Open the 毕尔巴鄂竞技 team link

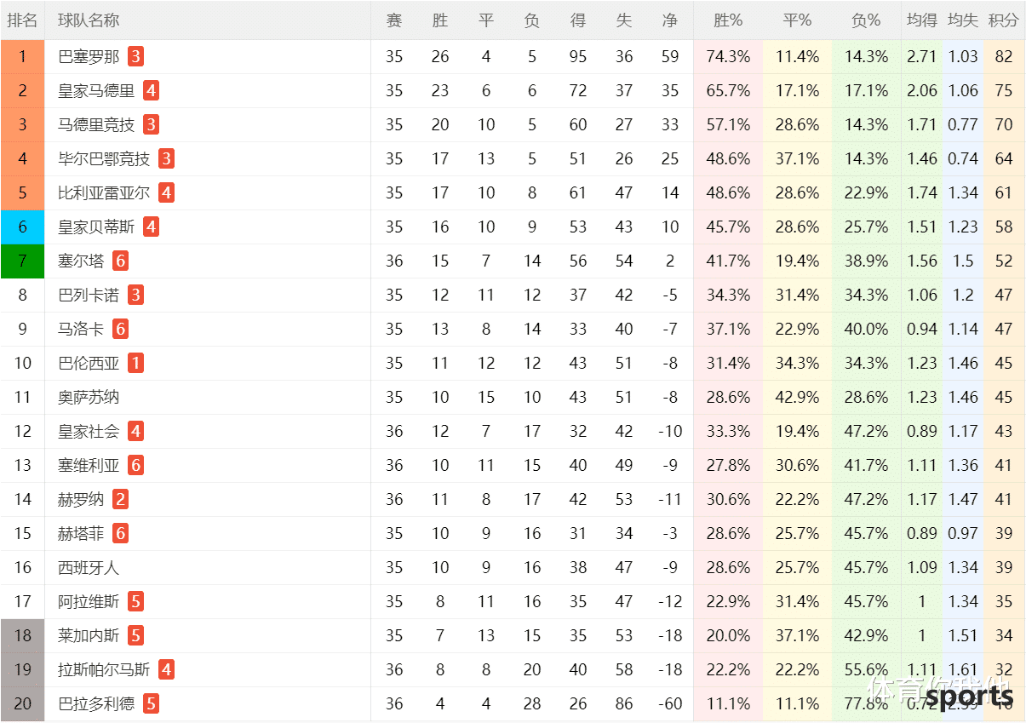pos(104,159)
